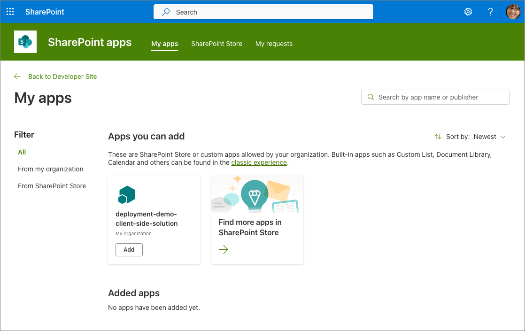Go Back to Developer Site

tap(62, 77)
